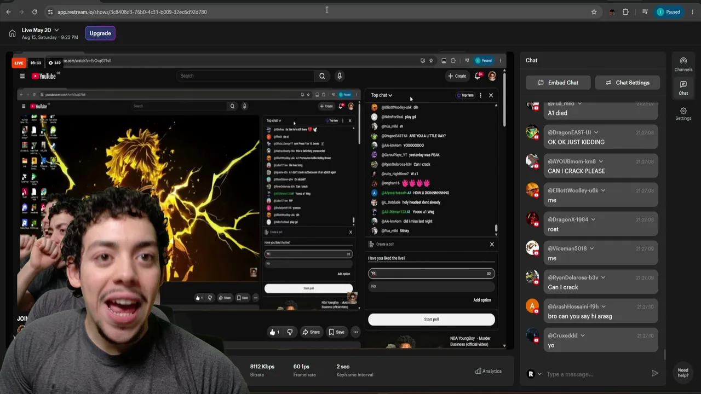Click the Top fans button

tap(466, 95)
